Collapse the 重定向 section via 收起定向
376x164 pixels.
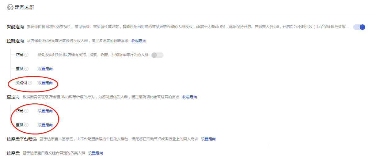pos(190,97)
